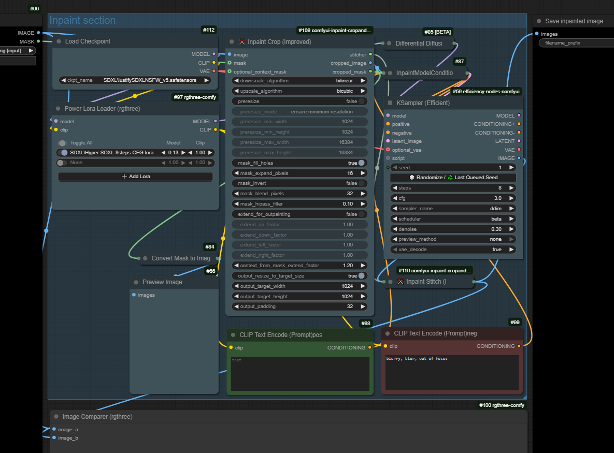
Task: Increase output_target_width with its right arrow
Action: click(x=363, y=286)
